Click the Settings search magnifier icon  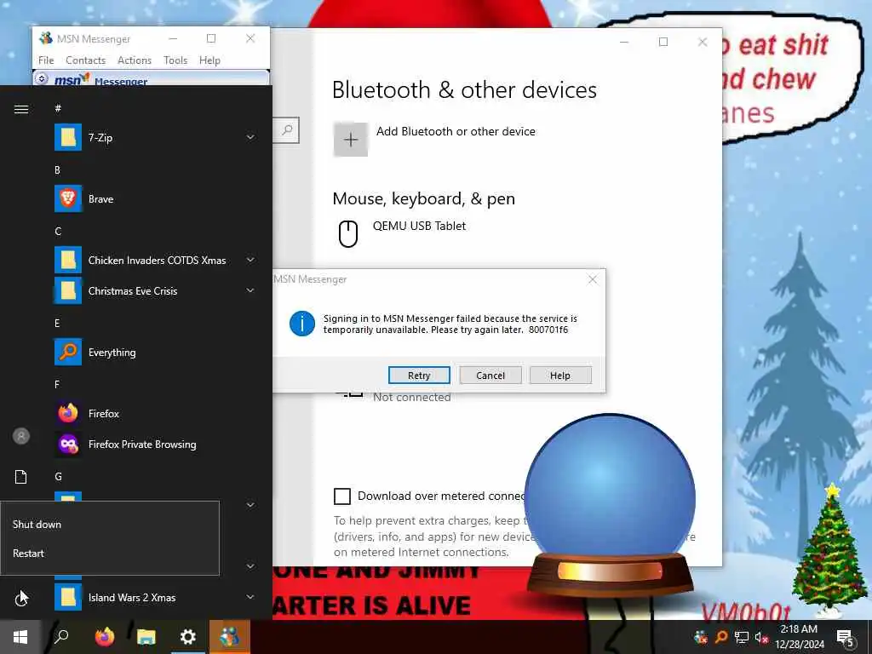287,130
